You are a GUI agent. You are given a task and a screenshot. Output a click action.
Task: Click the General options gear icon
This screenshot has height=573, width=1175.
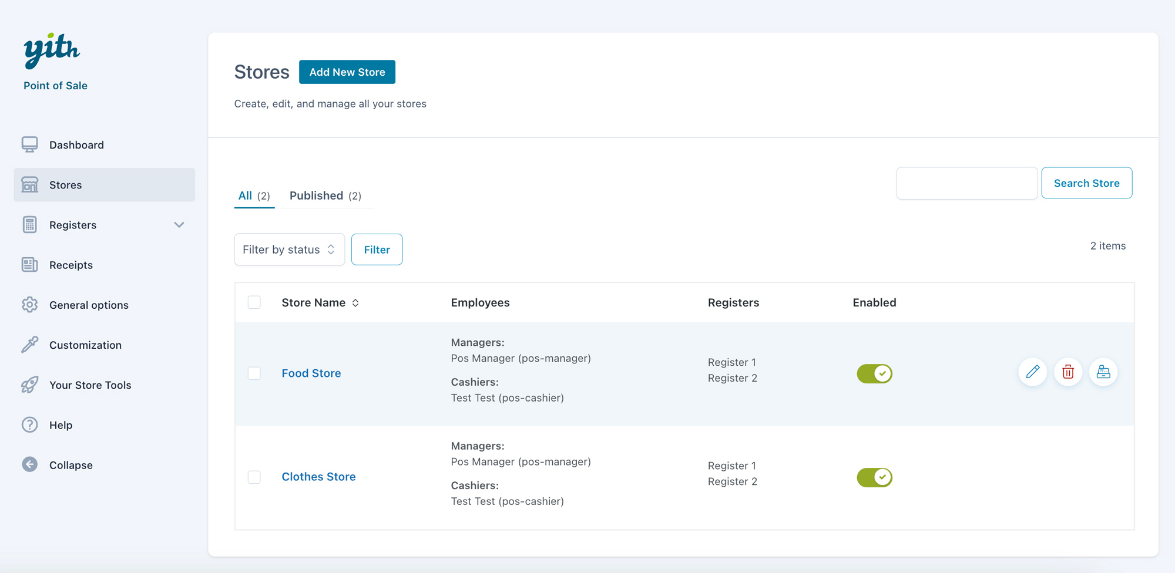(x=30, y=305)
